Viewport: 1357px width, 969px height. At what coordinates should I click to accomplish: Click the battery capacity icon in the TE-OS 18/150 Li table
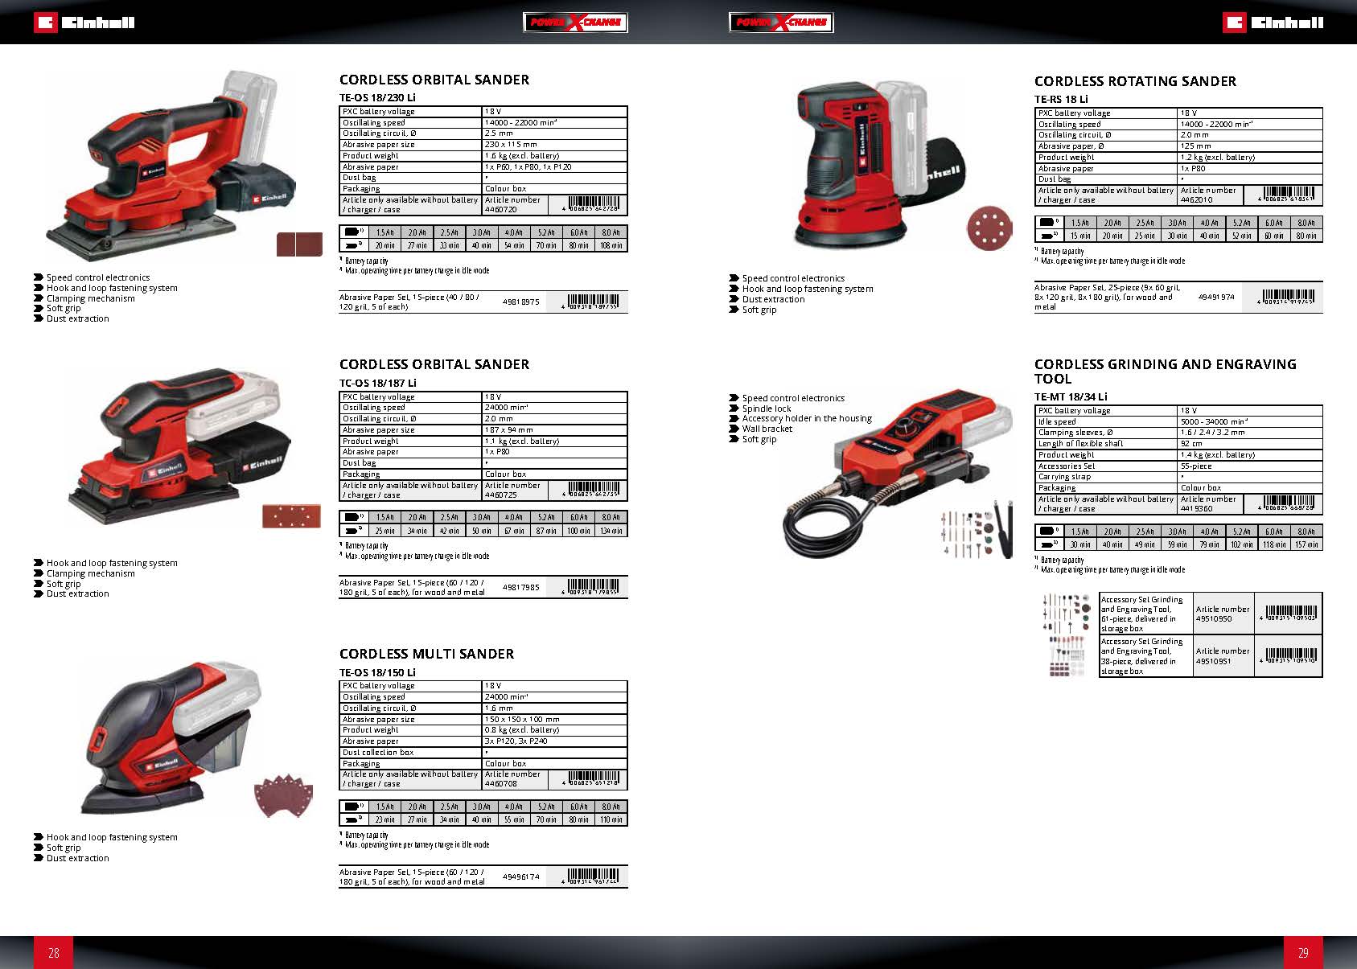(x=352, y=807)
